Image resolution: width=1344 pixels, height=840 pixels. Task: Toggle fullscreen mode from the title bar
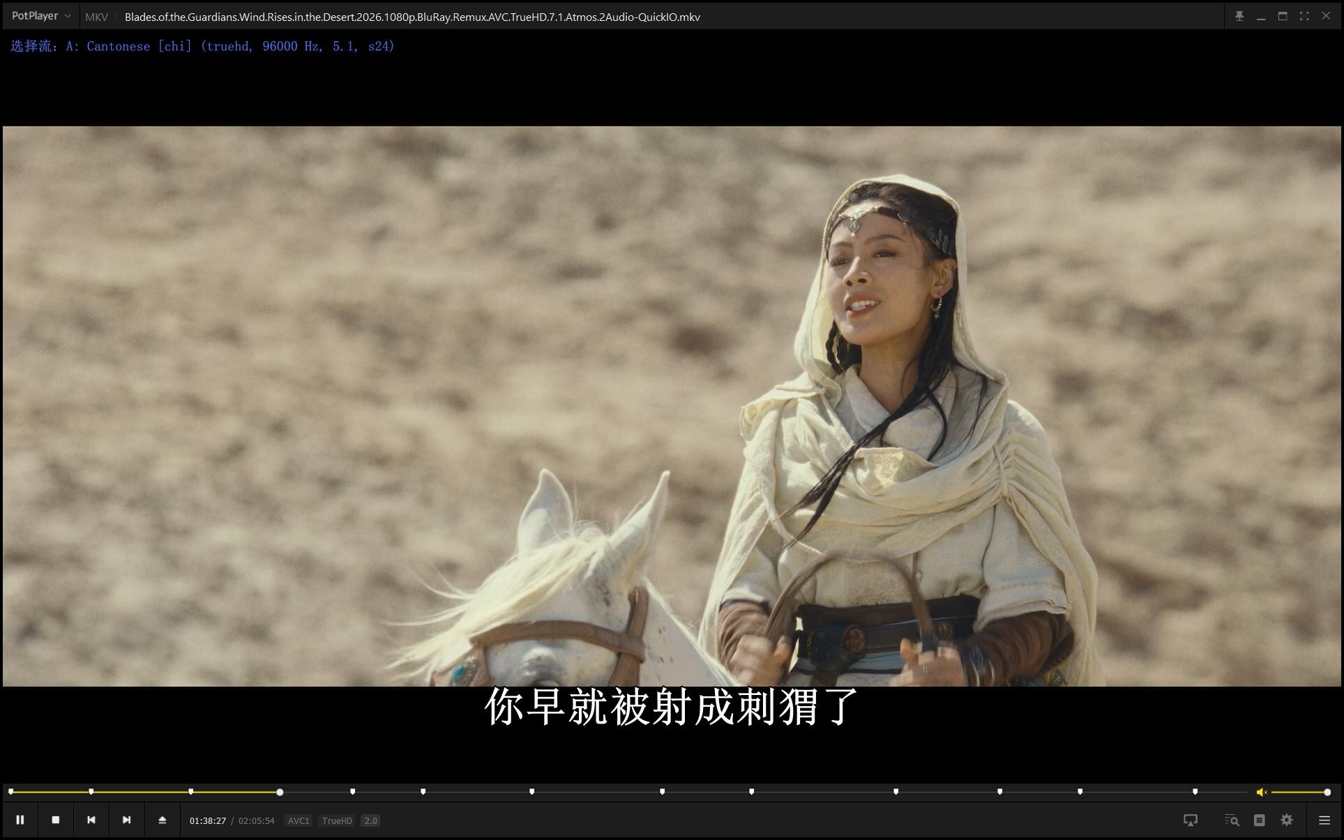(x=1304, y=16)
